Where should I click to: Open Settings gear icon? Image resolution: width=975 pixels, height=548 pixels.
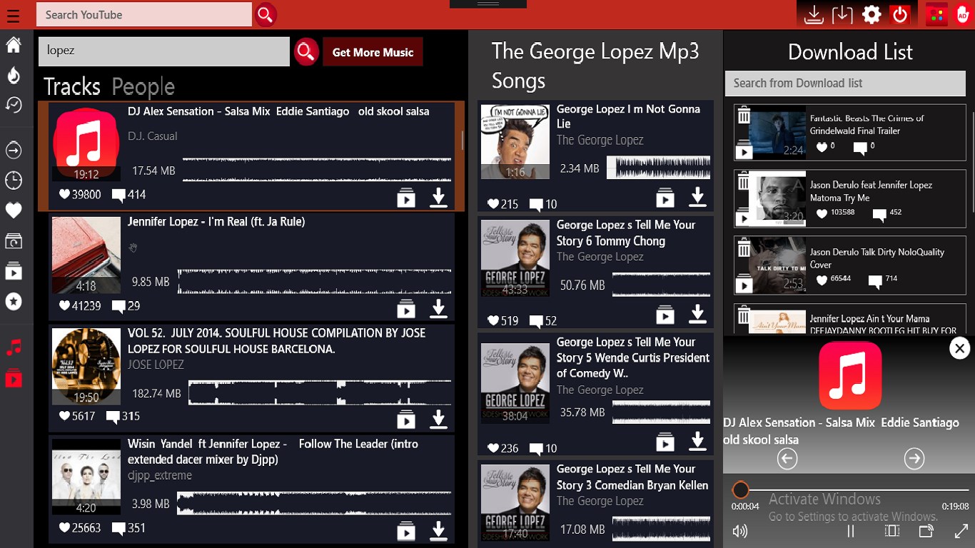click(x=872, y=15)
